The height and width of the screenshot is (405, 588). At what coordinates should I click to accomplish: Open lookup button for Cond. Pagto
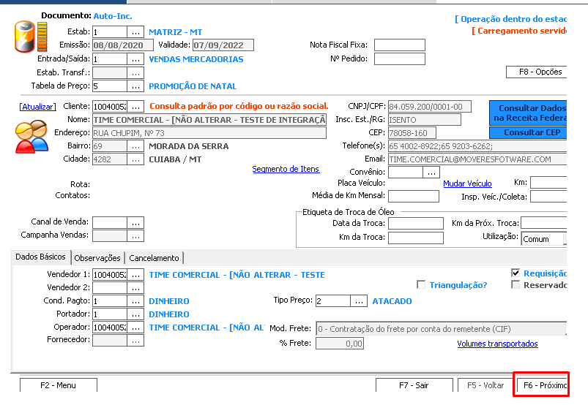click(135, 301)
